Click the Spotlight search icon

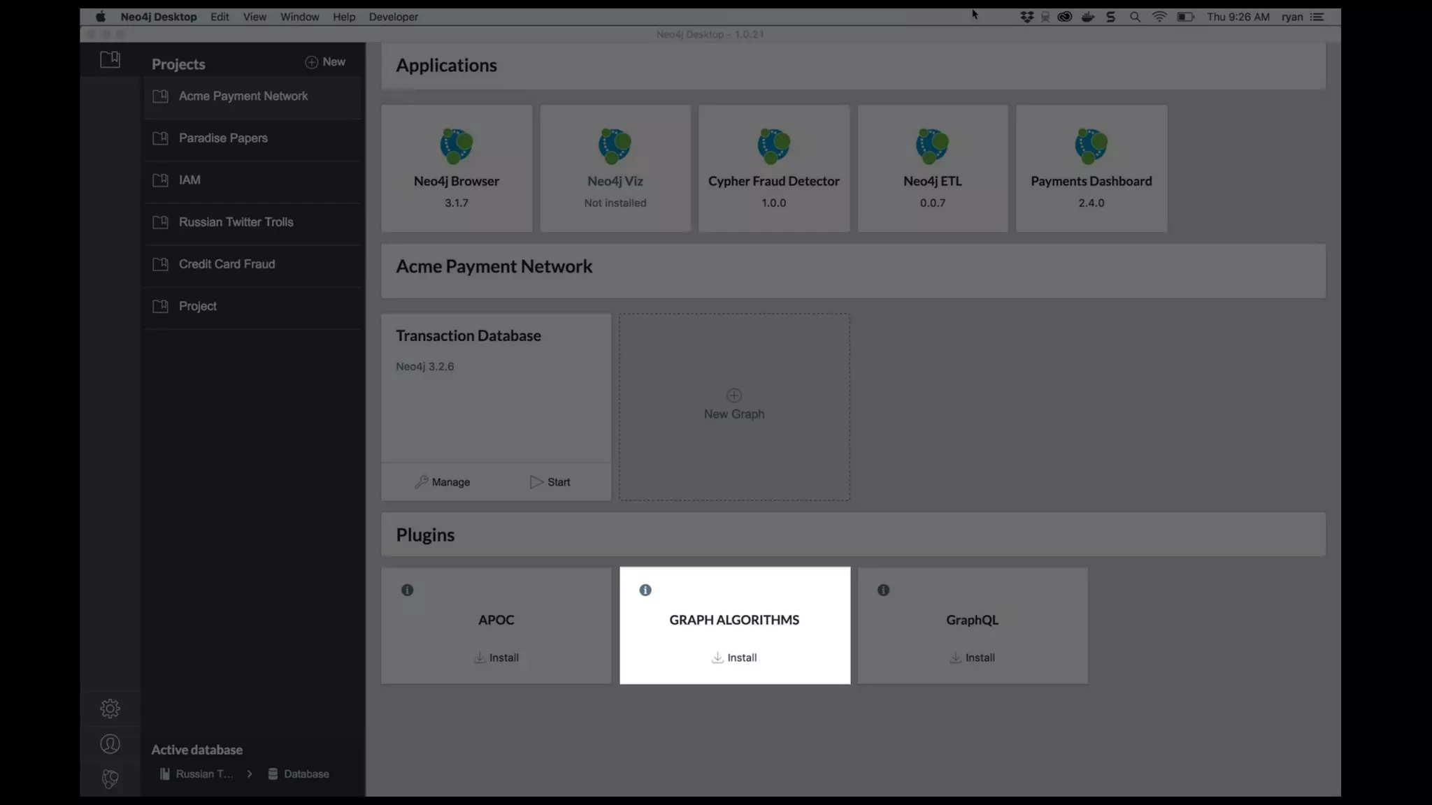coord(1135,17)
